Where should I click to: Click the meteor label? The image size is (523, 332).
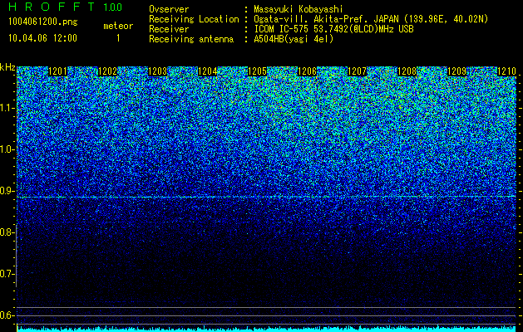pyautogui.click(x=118, y=26)
